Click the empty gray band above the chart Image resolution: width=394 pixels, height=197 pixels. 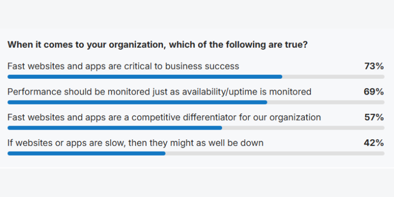pyautogui.click(x=197, y=14)
